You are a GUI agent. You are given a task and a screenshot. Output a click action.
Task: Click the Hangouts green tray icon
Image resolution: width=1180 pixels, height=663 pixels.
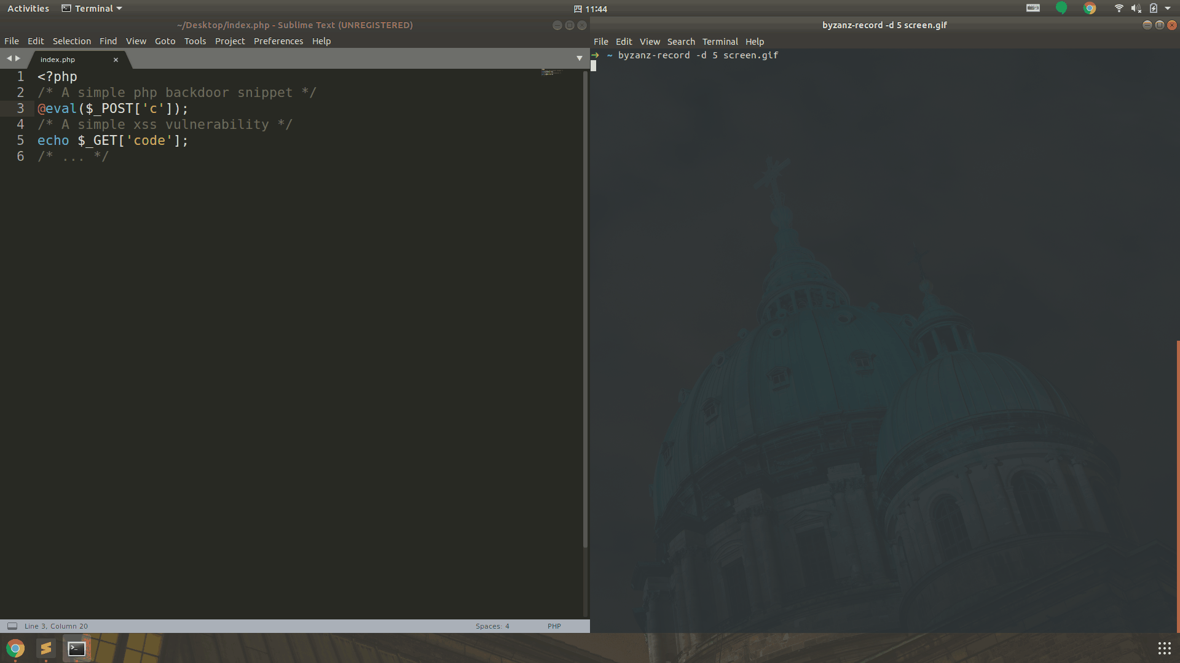1061,8
